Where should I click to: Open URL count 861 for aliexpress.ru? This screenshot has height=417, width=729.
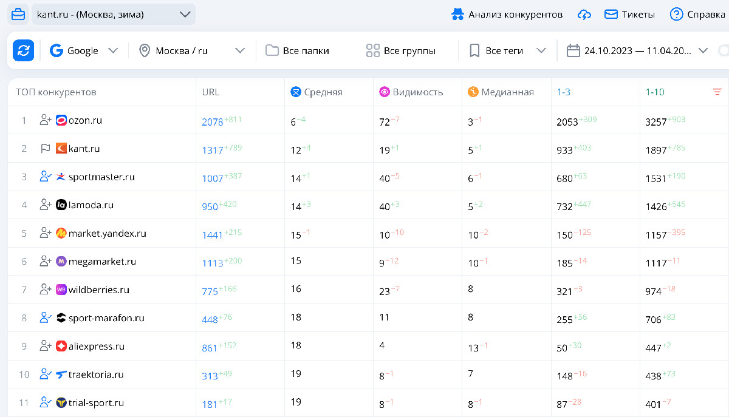point(210,348)
